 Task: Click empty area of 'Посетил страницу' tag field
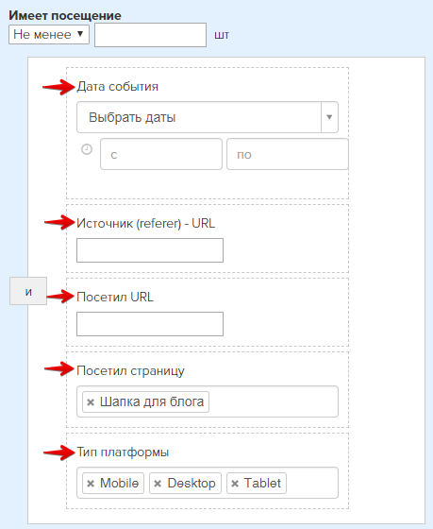tap(273, 401)
